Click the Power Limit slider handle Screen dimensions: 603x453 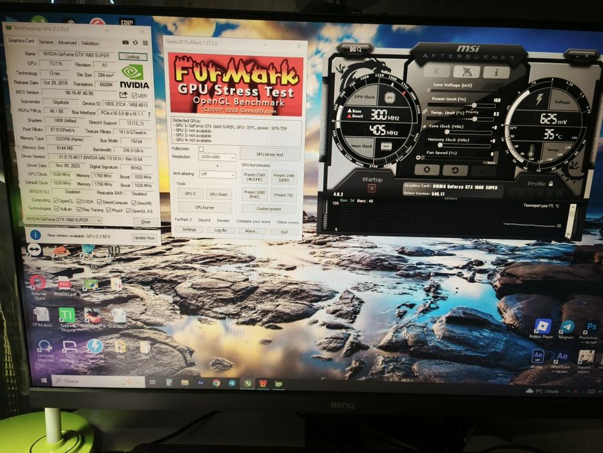[x=474, y=105]
